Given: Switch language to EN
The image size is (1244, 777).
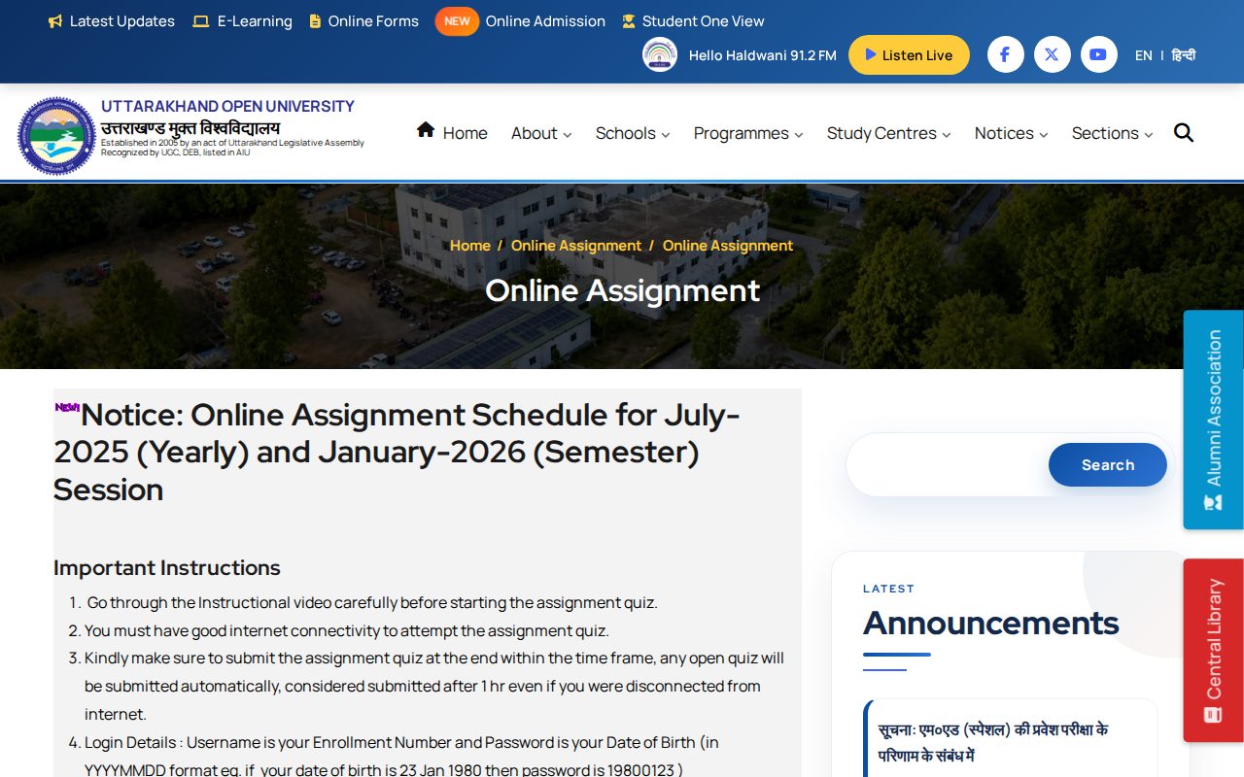Looking at the screenshot, I should (x=1144, y=55).
